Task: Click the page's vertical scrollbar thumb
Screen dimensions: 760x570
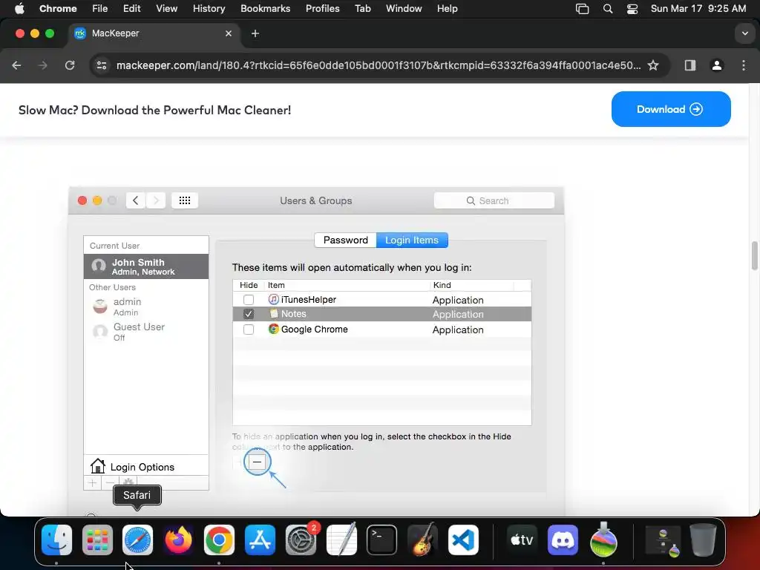Action: coord(754,255)
